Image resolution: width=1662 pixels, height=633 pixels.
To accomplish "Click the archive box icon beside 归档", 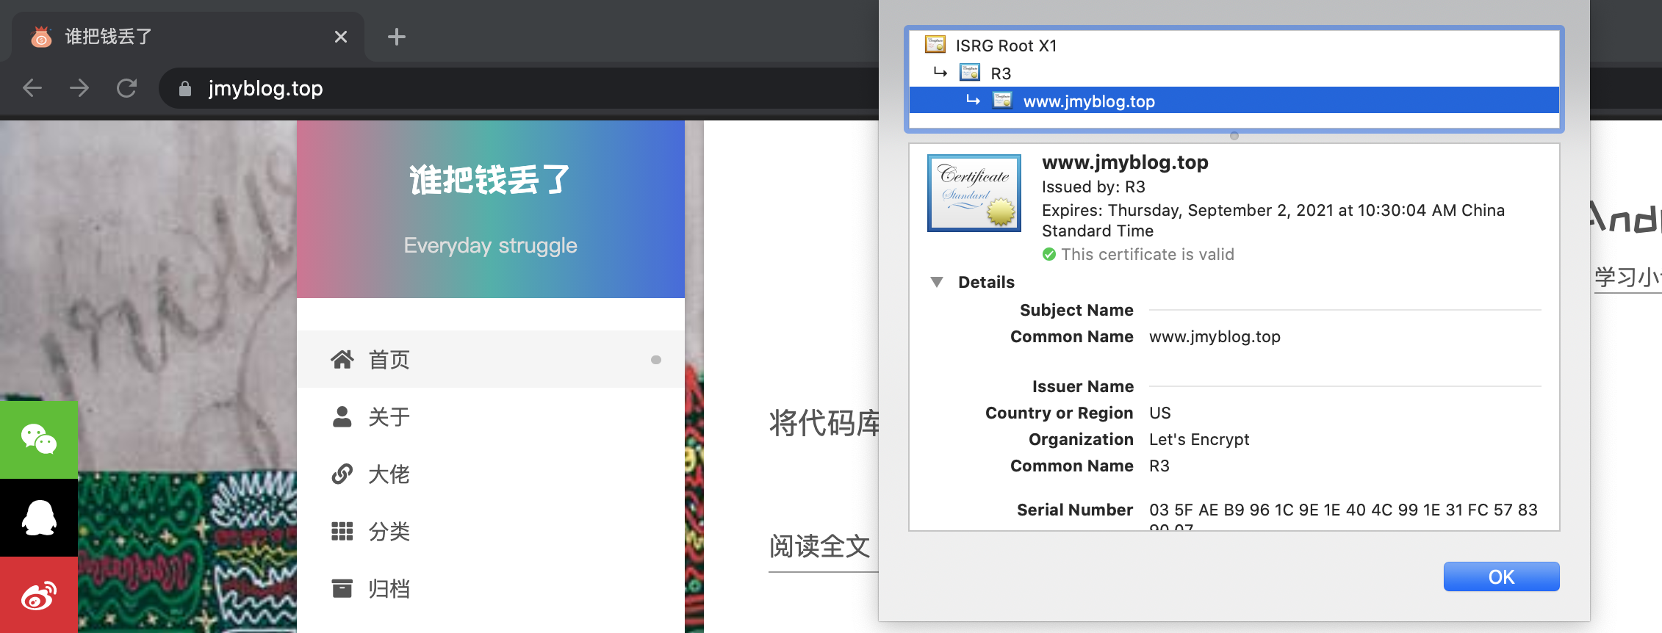I will click(x=342, y=588).
